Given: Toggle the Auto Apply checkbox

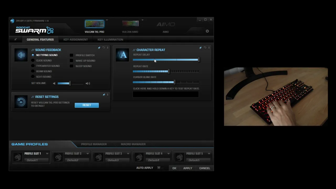Looking at the screenshot, I should (x=159, y=168).
